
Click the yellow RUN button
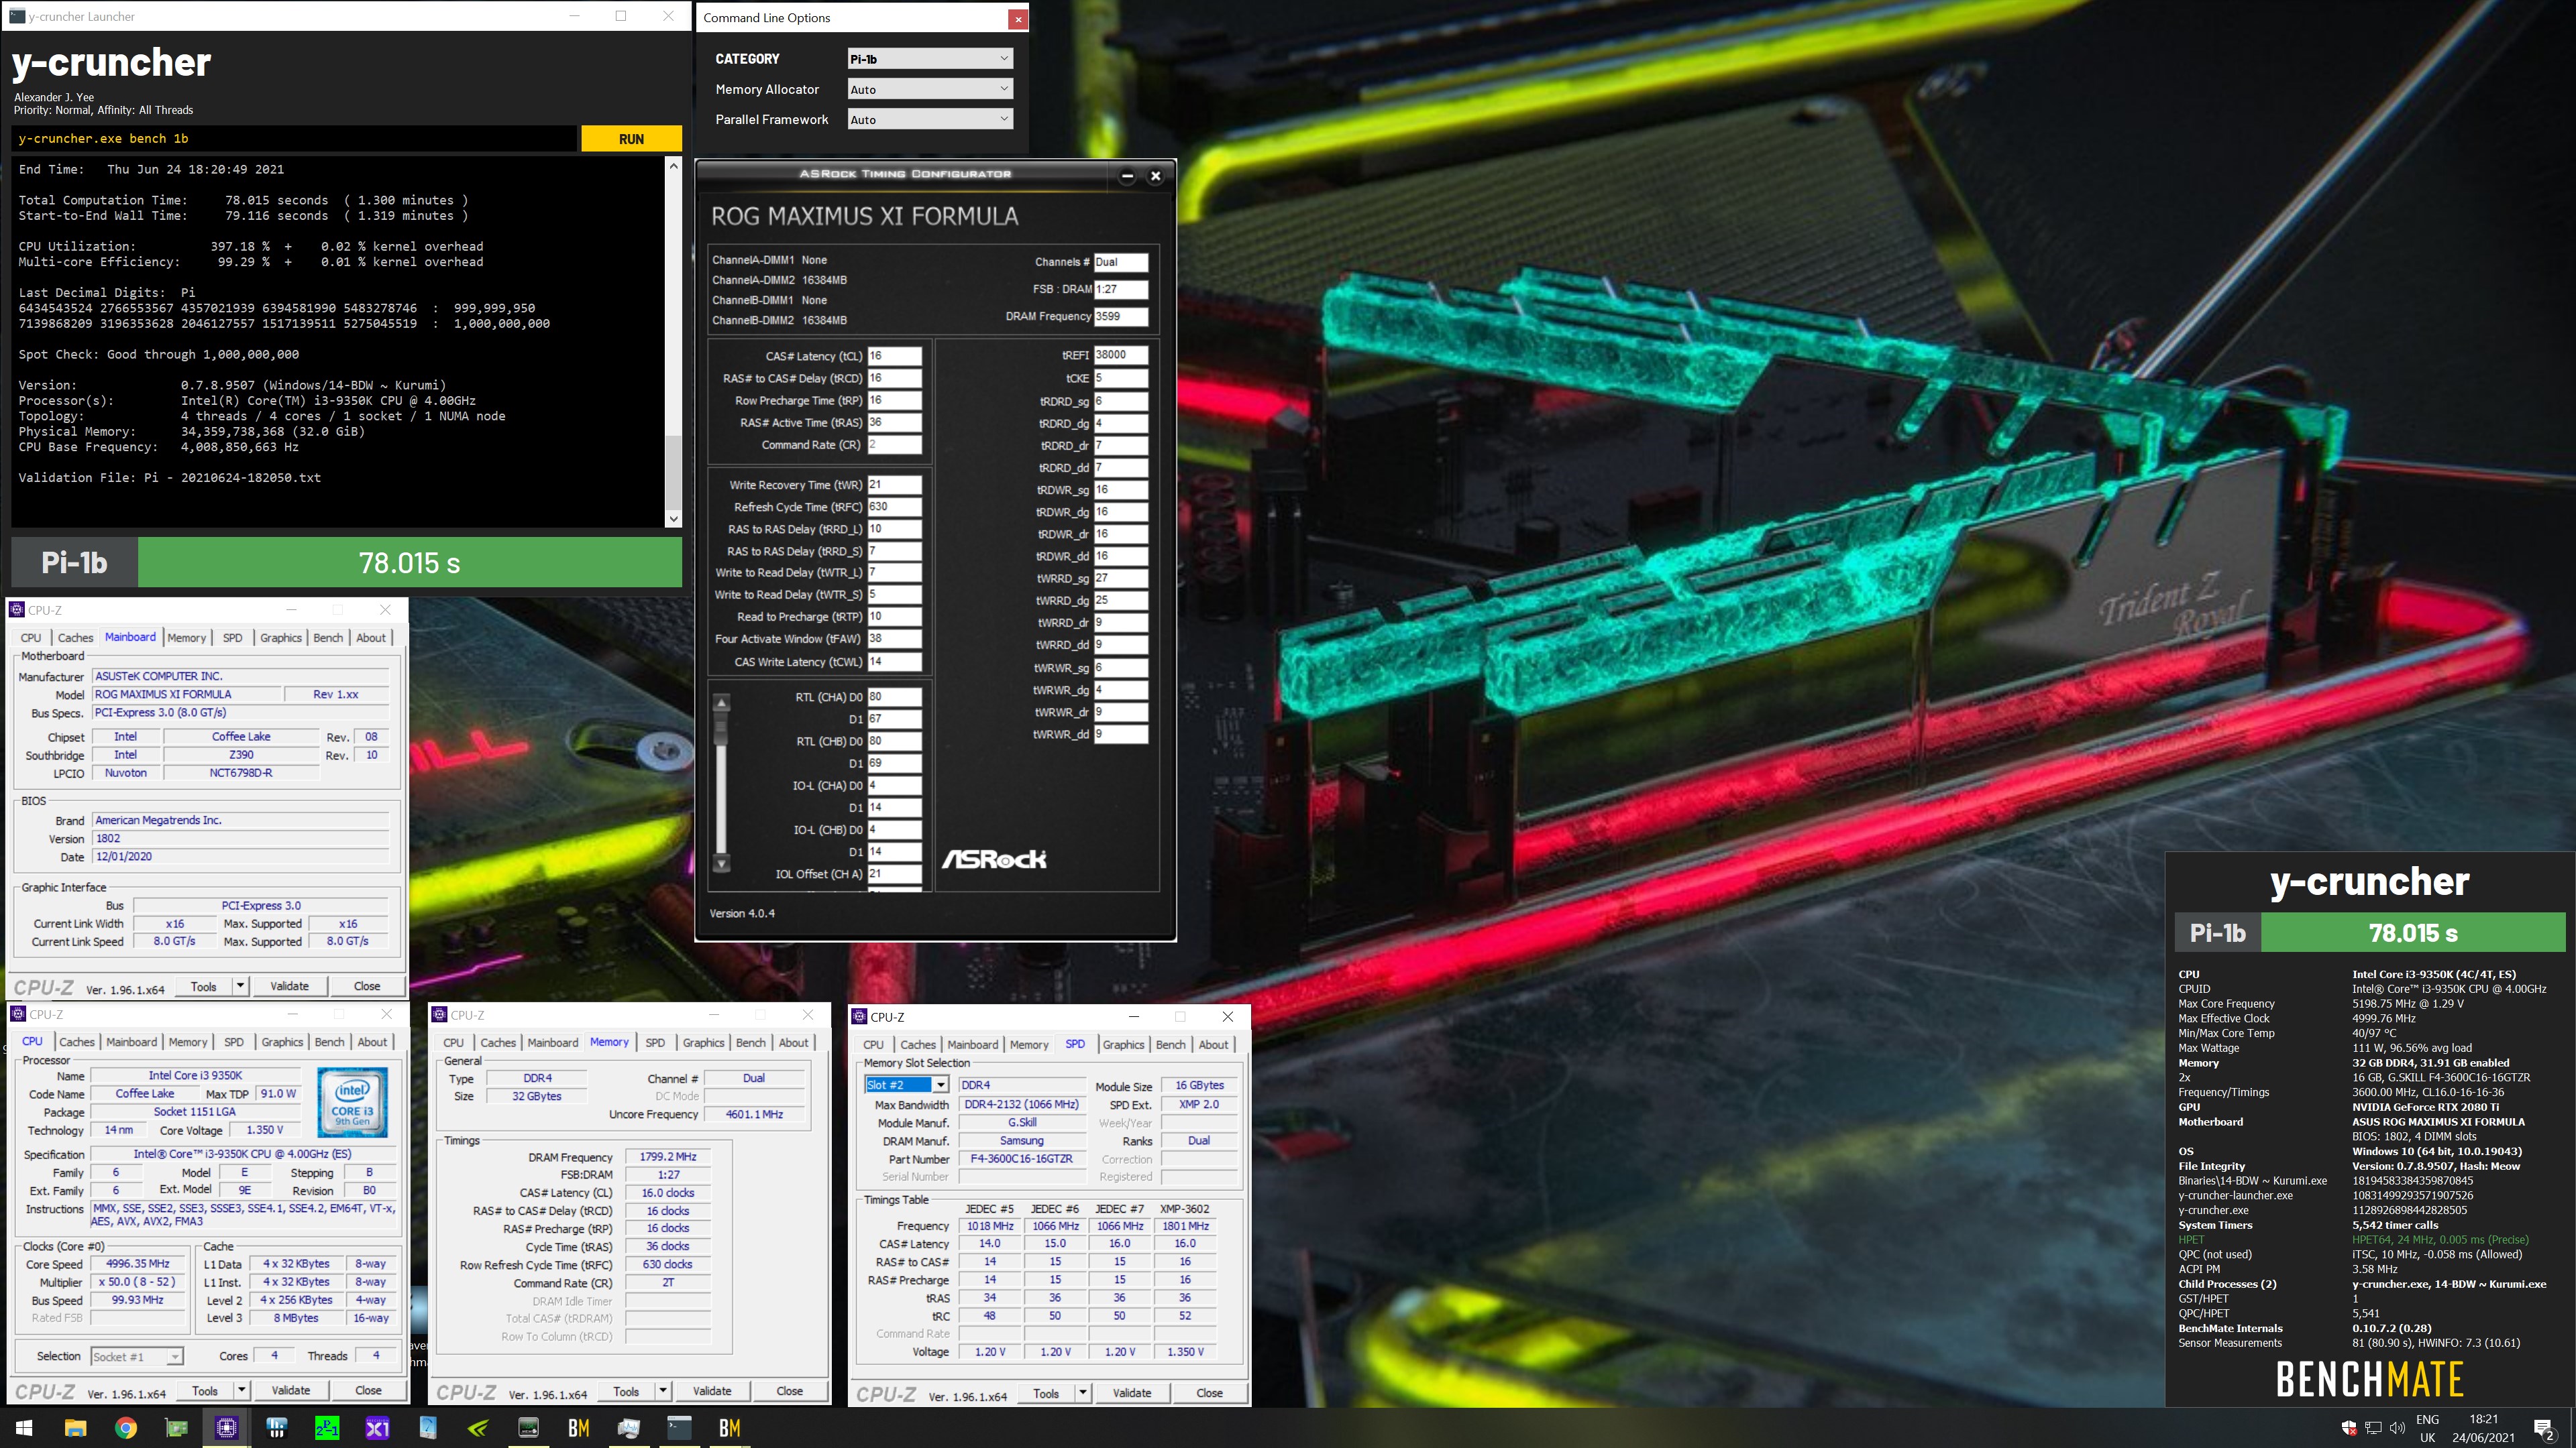631,139
